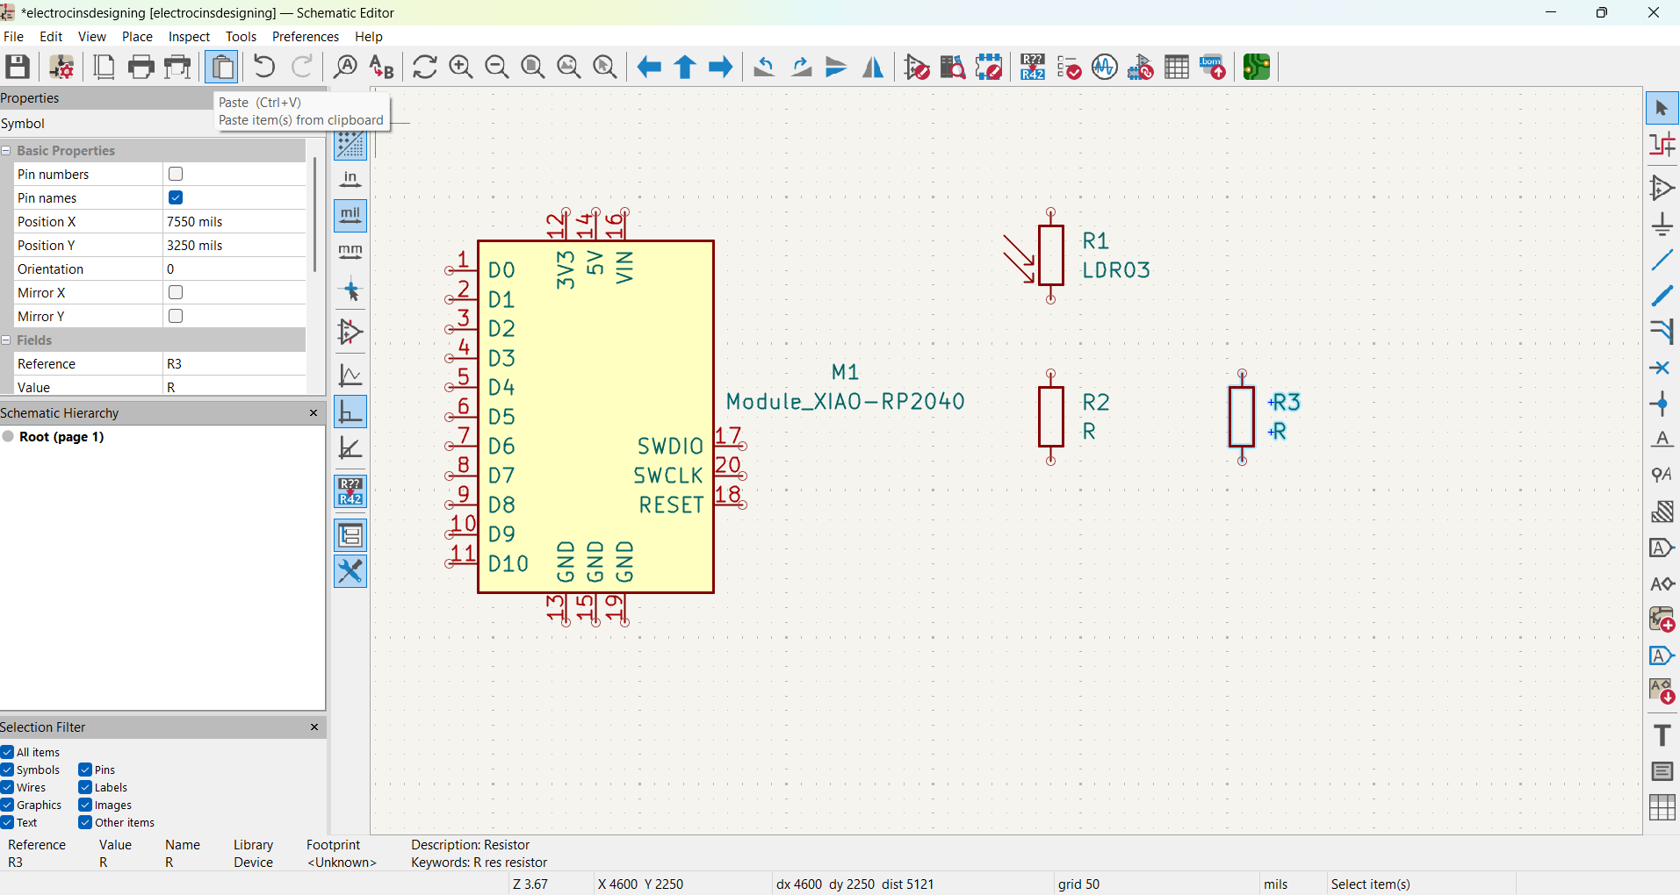Switch units to millimeters
1680x895 pixels.
pyautogui.click(x=350, y=252)
